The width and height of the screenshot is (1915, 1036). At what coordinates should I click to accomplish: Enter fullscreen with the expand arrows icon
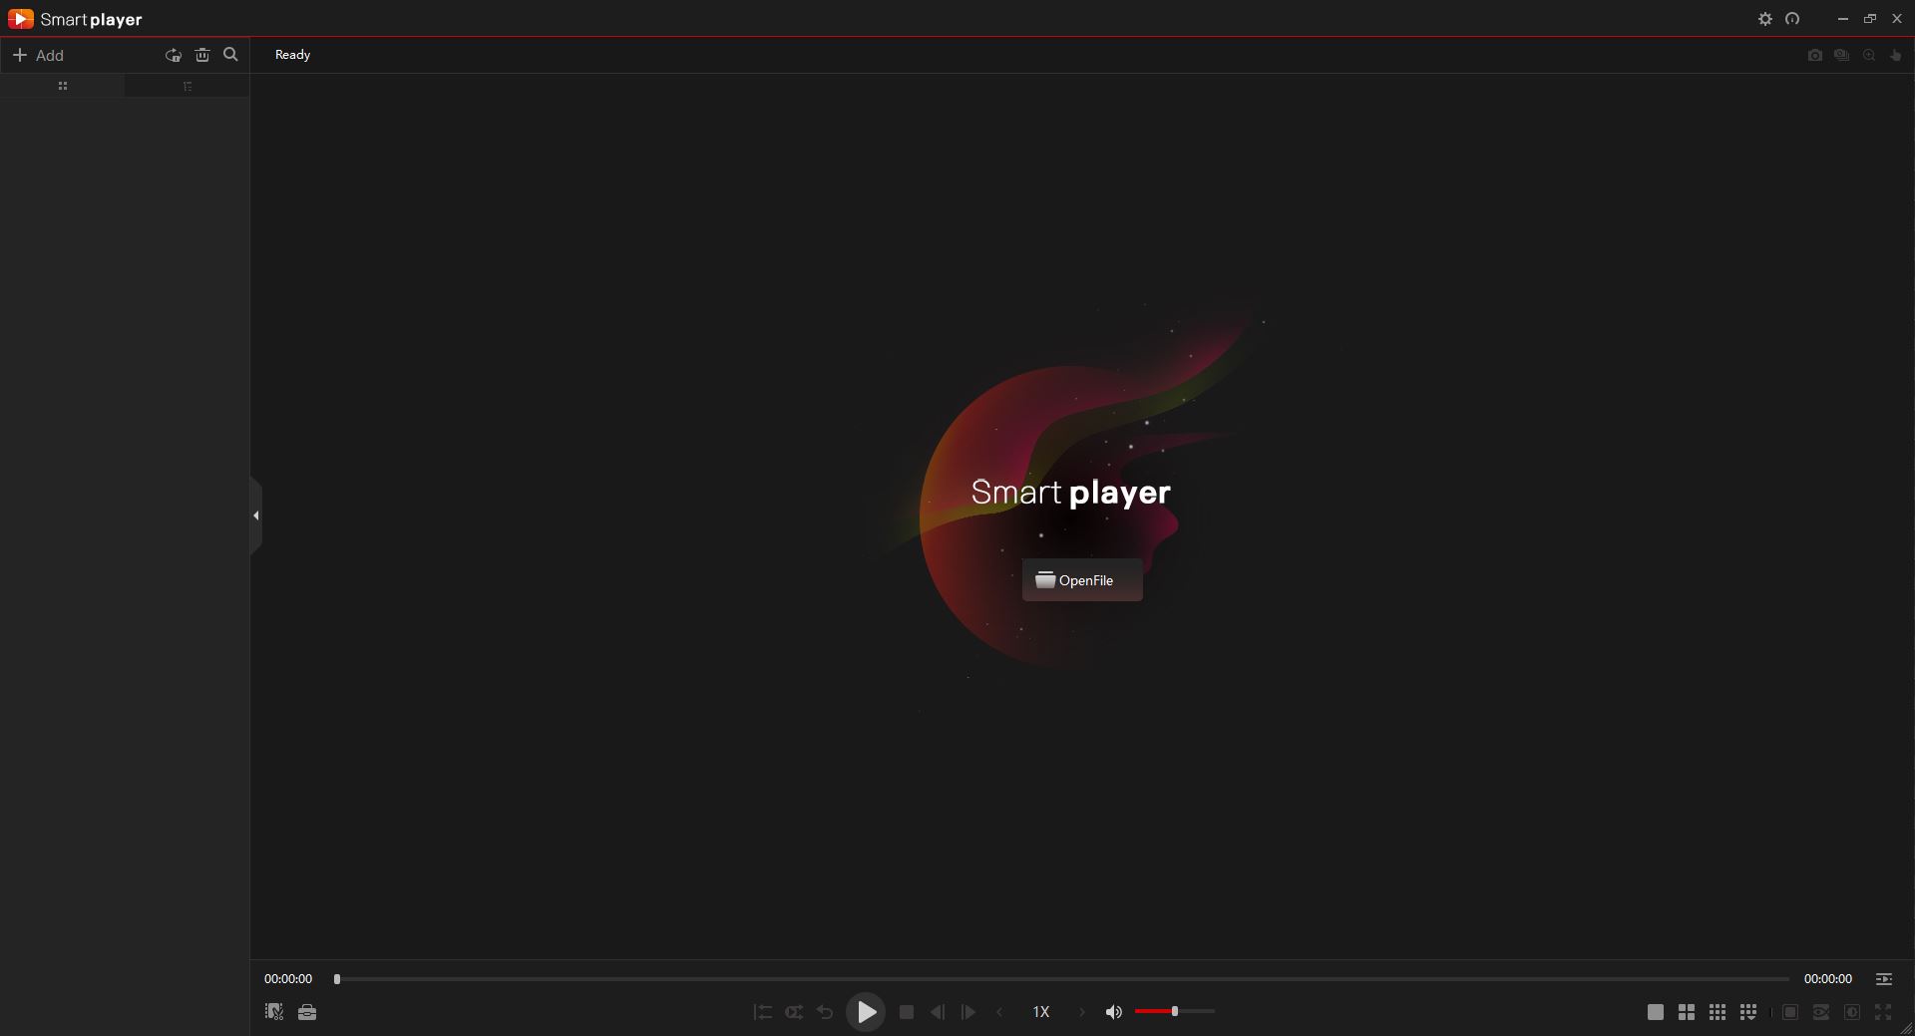tap(1883, 1012)
